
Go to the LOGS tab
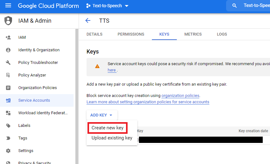(222, 34)
